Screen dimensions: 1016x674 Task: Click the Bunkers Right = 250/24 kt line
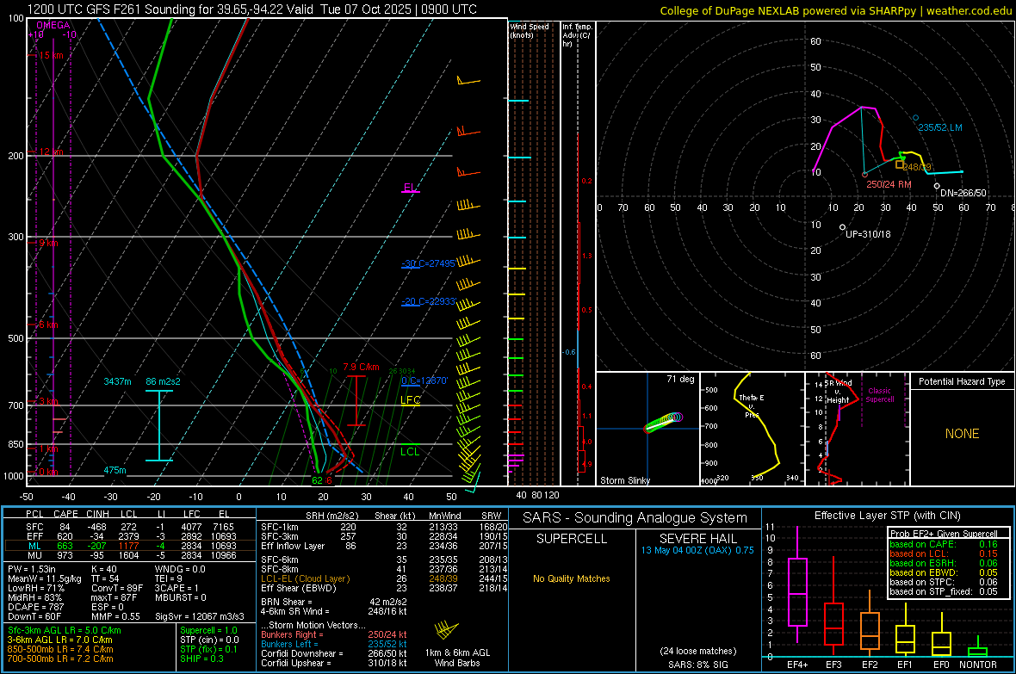point(334,634)
